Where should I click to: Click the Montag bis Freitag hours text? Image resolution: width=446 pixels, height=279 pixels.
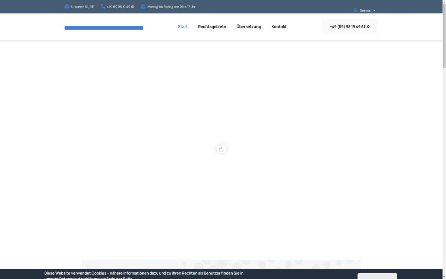[171, 7]
